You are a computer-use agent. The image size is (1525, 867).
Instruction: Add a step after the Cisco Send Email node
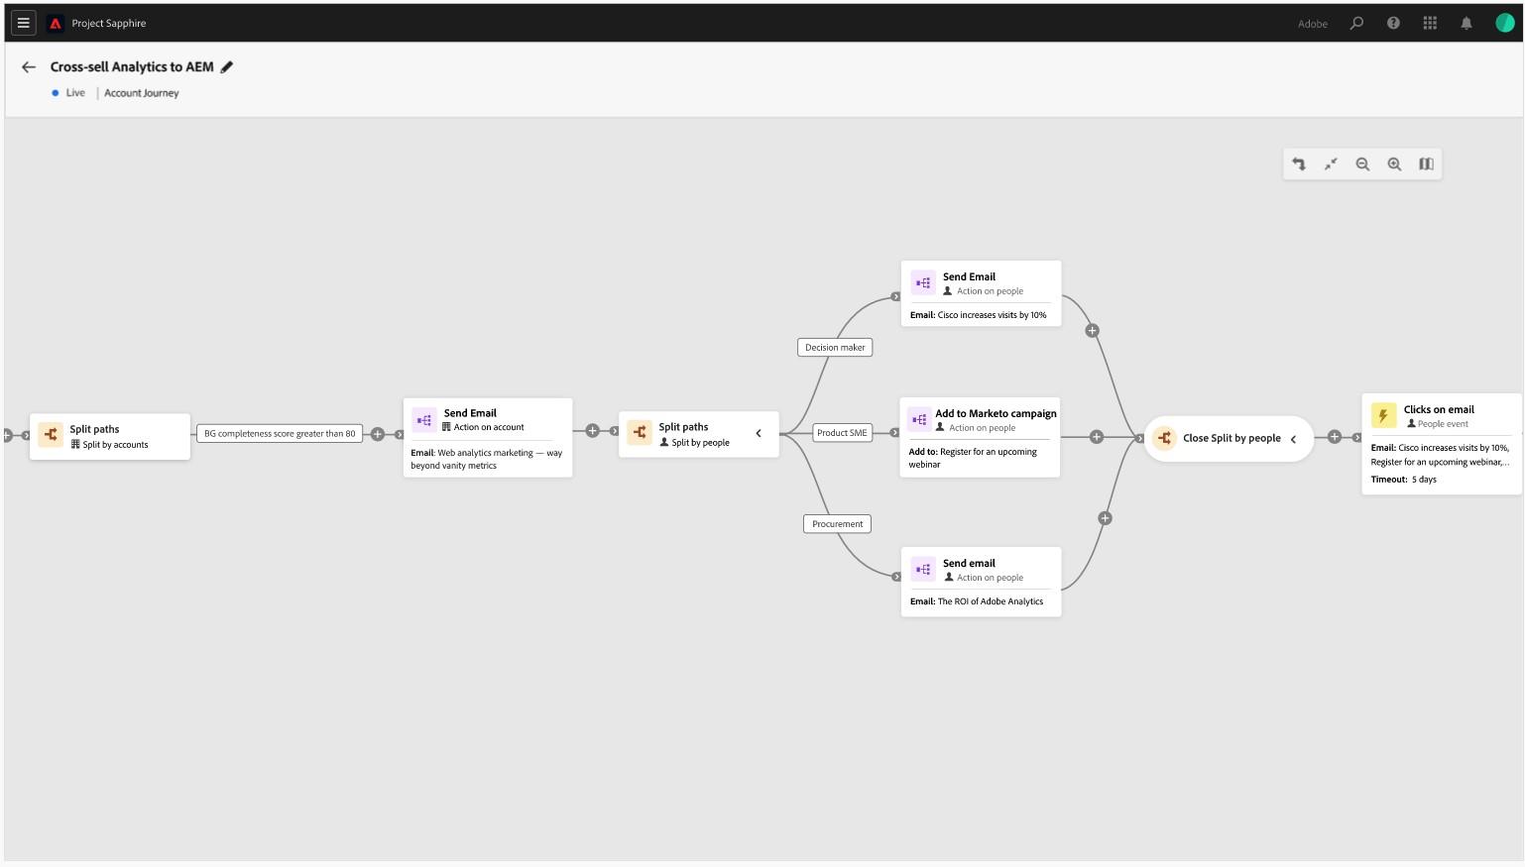(x=1092, y=331)
